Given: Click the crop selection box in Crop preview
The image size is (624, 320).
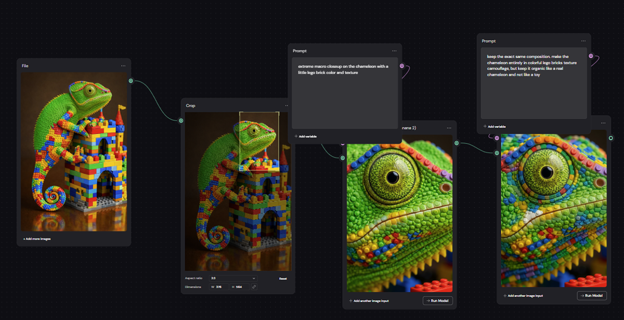Looking at the screenshot, I should click(x=259, y=140).
